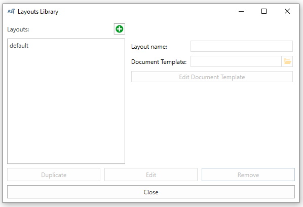Screen dimensions: 303x207
Task: Click the Layout name: label
Action: click(x=149, y=47)
